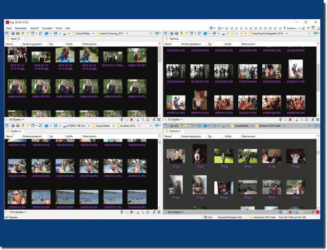The height and width of the screenshot is (250, 327).
Task: Click the star favorites icon in main toolbar
Action: pos(308,28)
